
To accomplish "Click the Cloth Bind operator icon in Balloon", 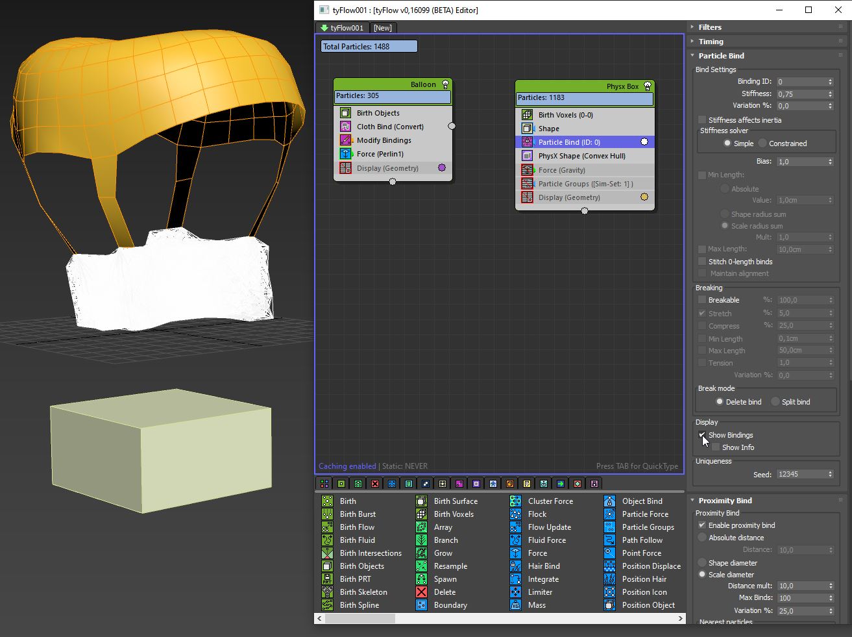I will (x=345, y=127).
